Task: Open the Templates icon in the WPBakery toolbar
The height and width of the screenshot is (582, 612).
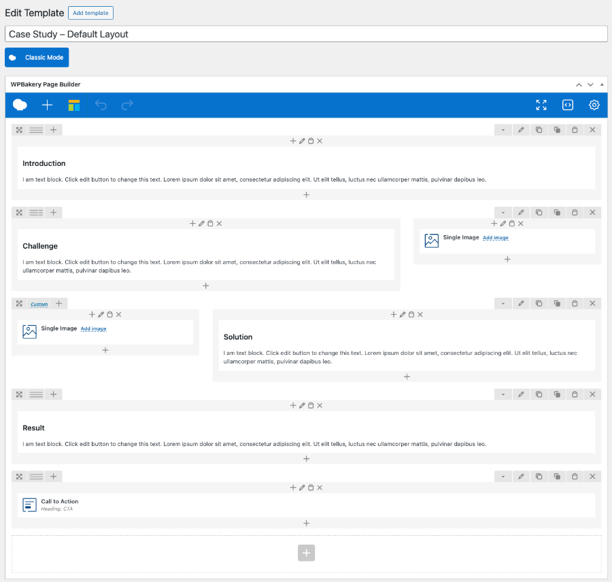Action: pos(74,105)
